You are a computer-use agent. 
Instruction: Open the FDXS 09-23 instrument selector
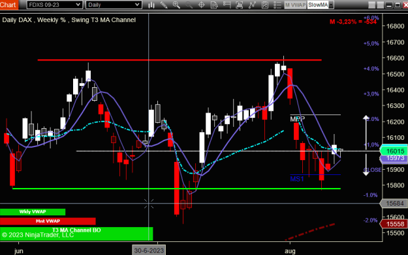click(55, 5)
